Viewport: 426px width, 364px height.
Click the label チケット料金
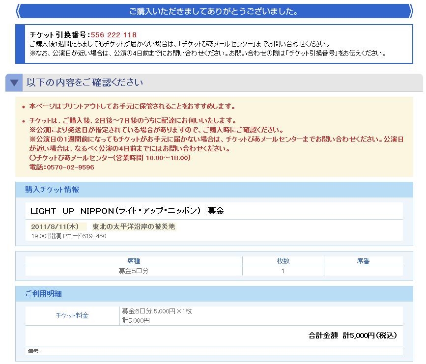coord(72,316)
